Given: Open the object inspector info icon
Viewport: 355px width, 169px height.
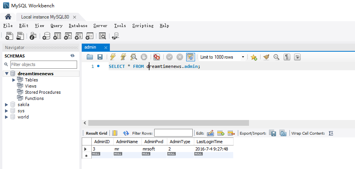Looking at the screenshot, I should 33,36.
